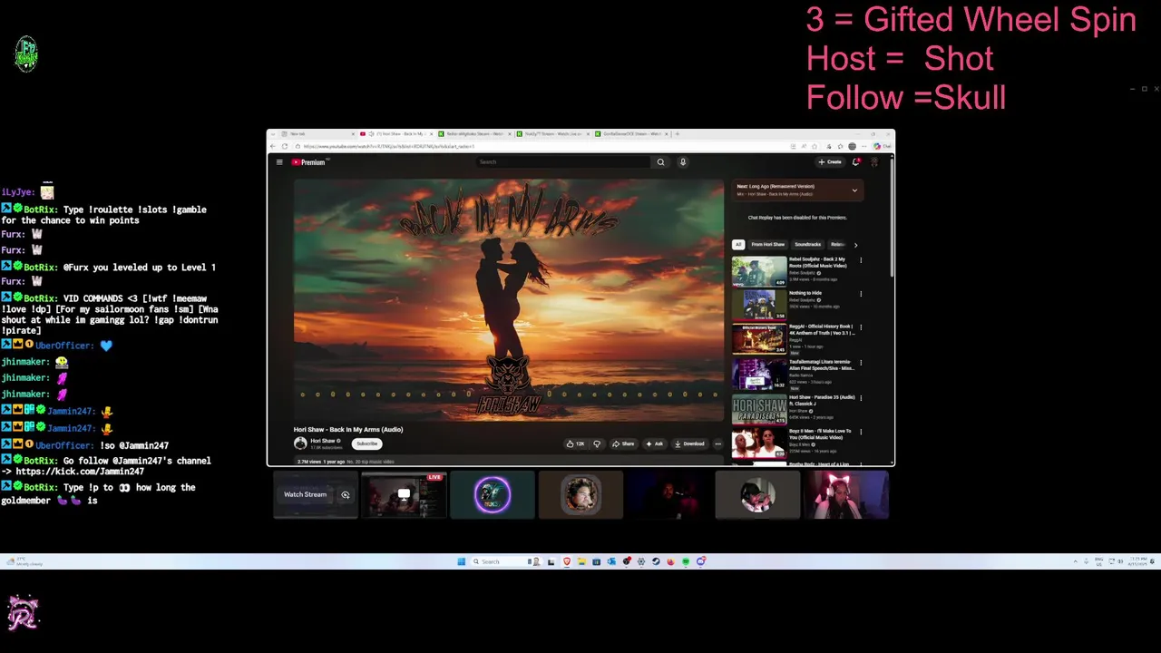Reload the page with browser refresh icon
This screenshot has height=653, width=1161.
point(285,146)
